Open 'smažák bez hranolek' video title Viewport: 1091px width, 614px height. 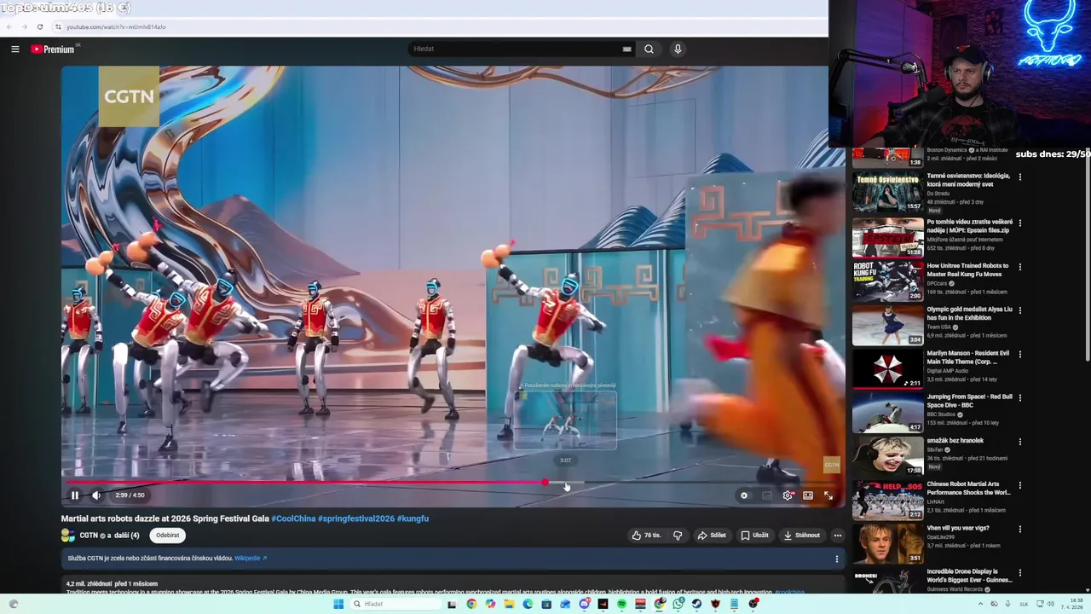(955, 441)
